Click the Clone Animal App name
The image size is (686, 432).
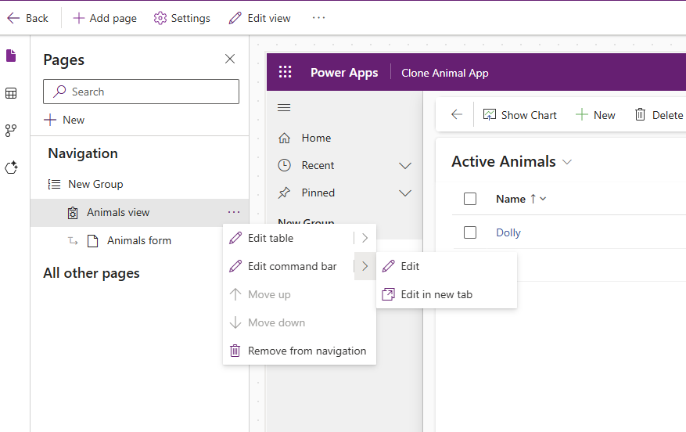click(445, 73)
